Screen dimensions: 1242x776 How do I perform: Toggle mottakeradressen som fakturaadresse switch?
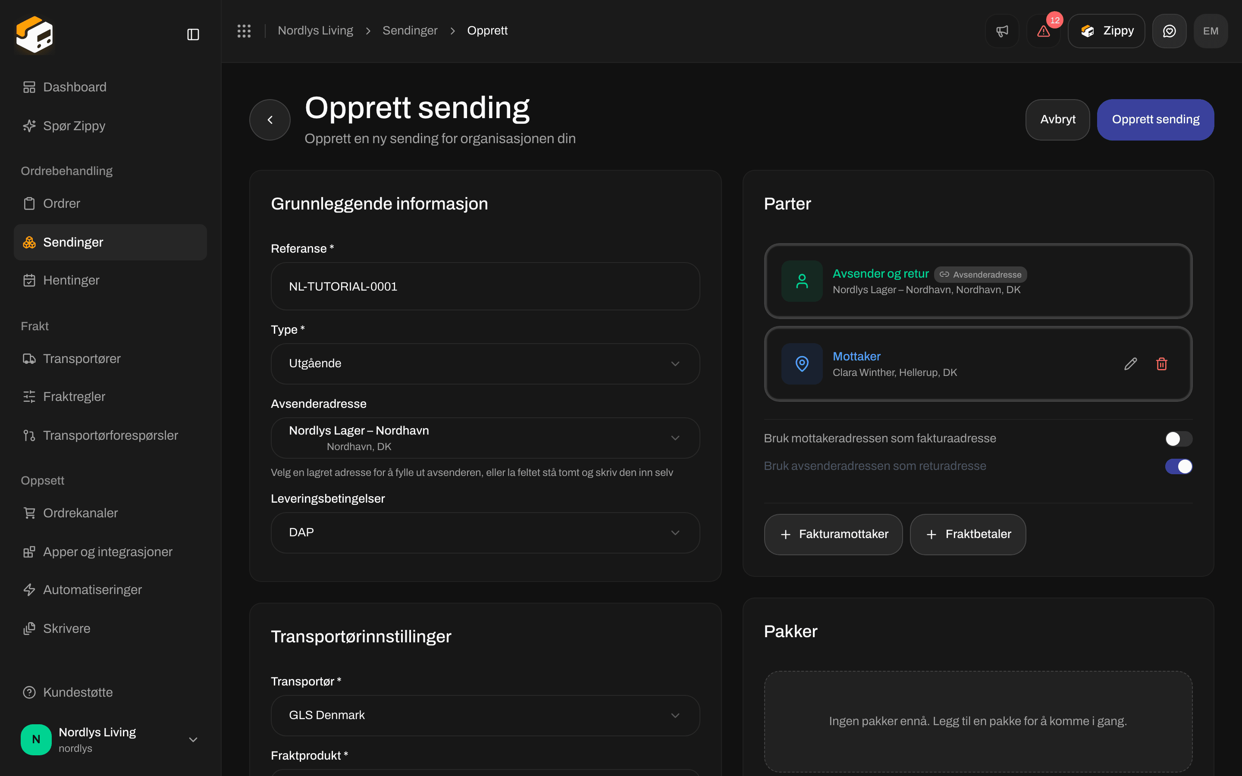[1178, 439]
